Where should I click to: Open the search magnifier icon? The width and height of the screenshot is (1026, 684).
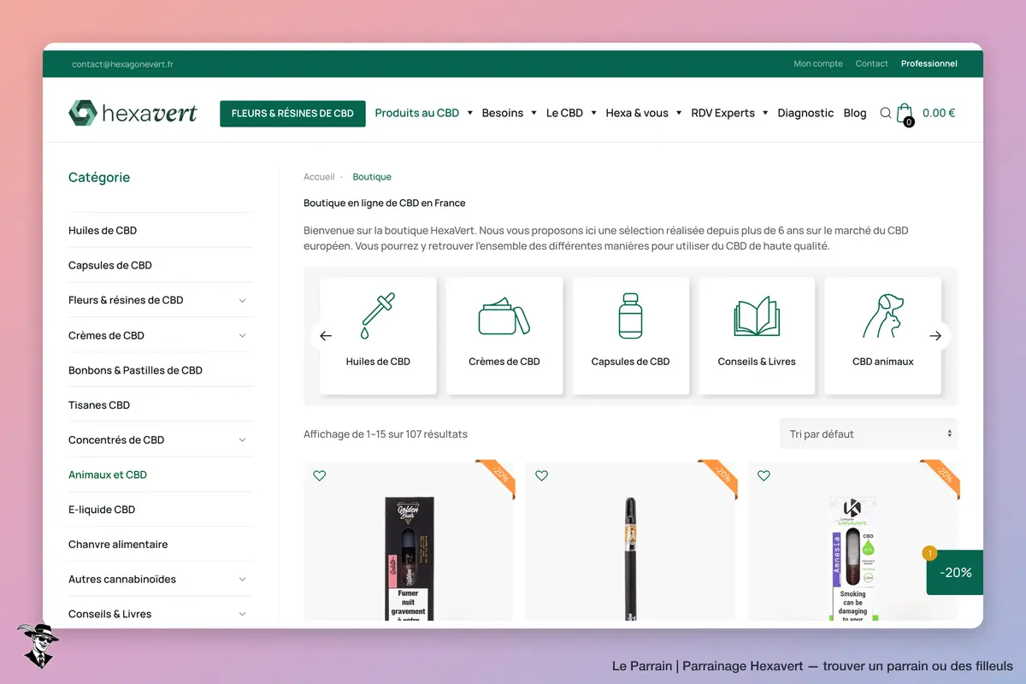point(886,113)
